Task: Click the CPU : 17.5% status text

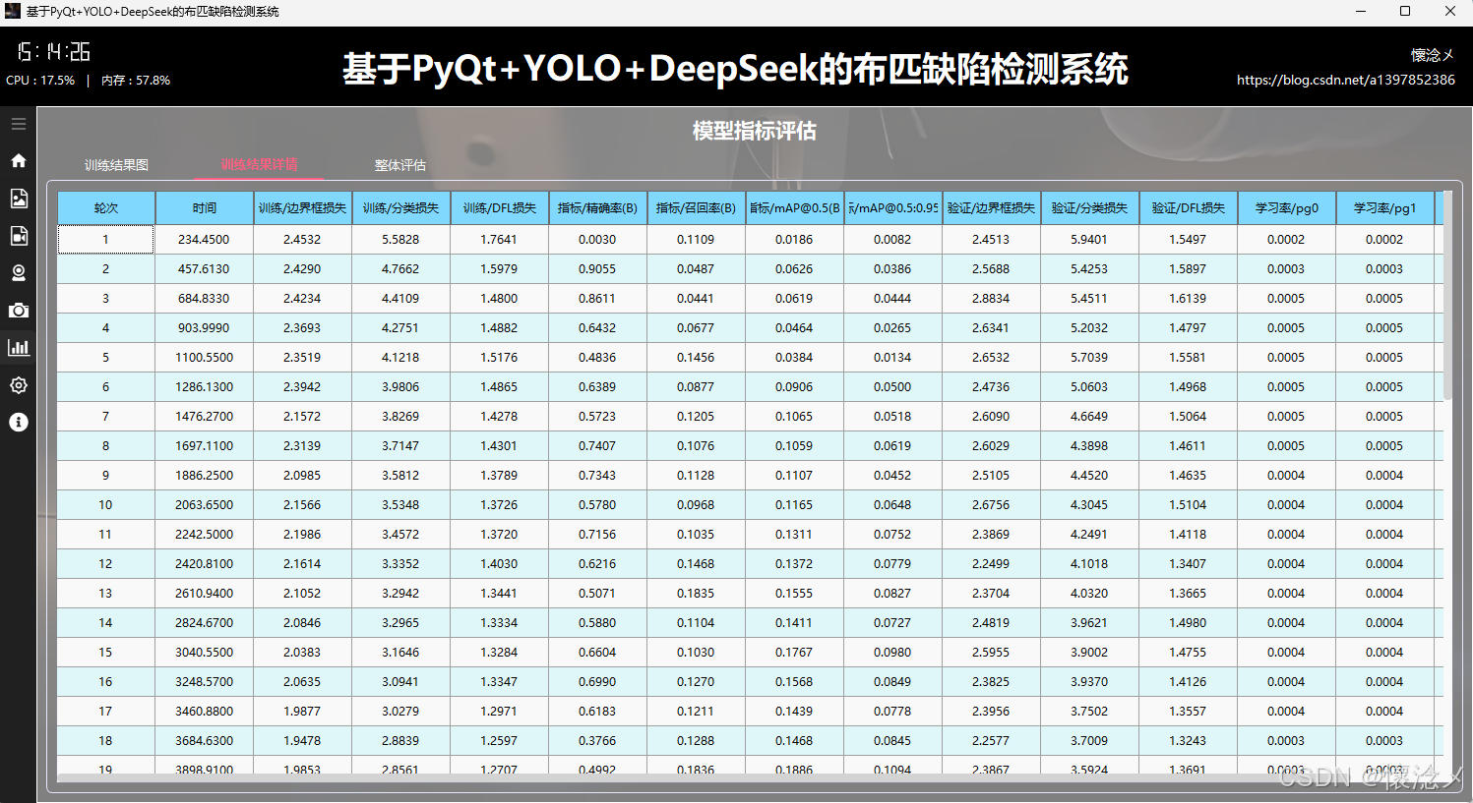Action: coord(40,81)
